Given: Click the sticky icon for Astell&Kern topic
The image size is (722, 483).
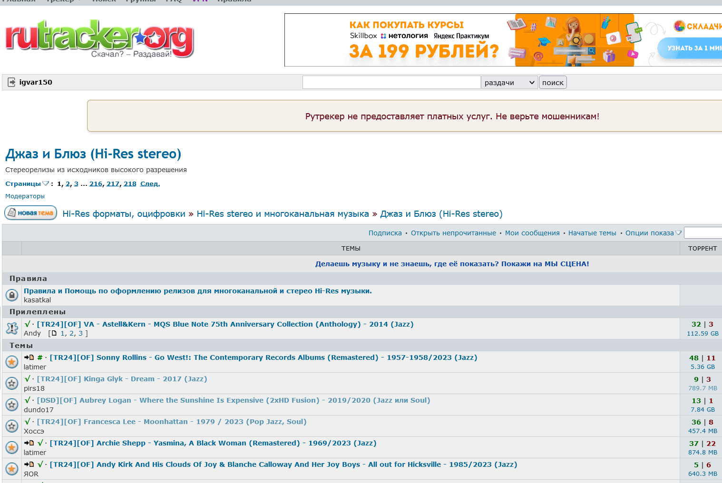Looking at the screenshot, I should (12, 328).
